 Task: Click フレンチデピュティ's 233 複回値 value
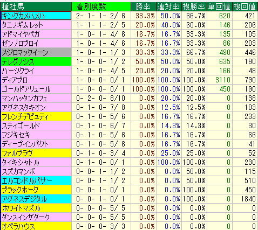[250, 116]
